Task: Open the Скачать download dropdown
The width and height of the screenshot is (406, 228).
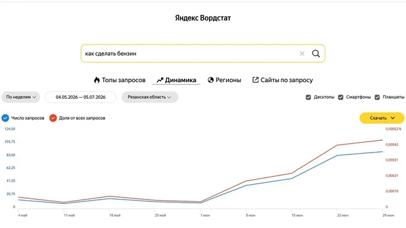Action: pos(382,118)
